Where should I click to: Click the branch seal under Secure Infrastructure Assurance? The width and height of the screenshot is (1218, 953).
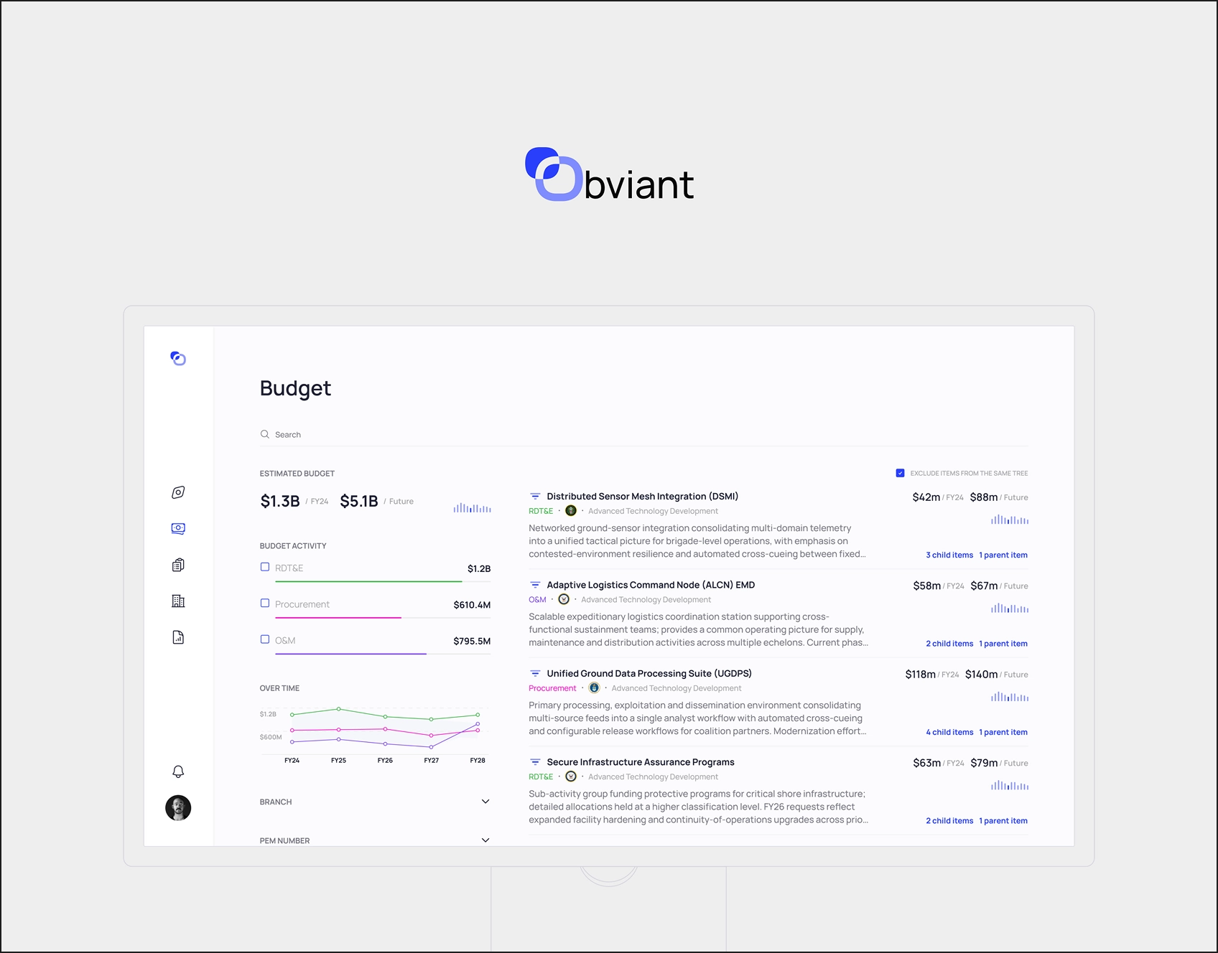(571, 776)
